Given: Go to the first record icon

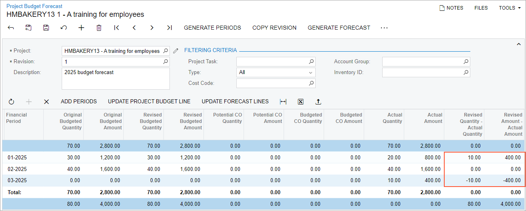Looking at the screenshot, I should point(117,28).
